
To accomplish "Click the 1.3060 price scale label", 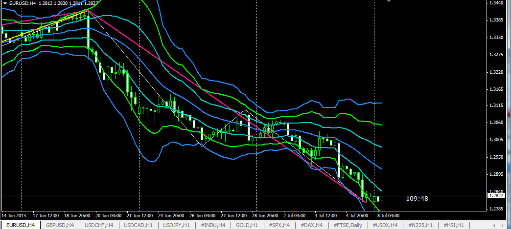I will [496, 123].
